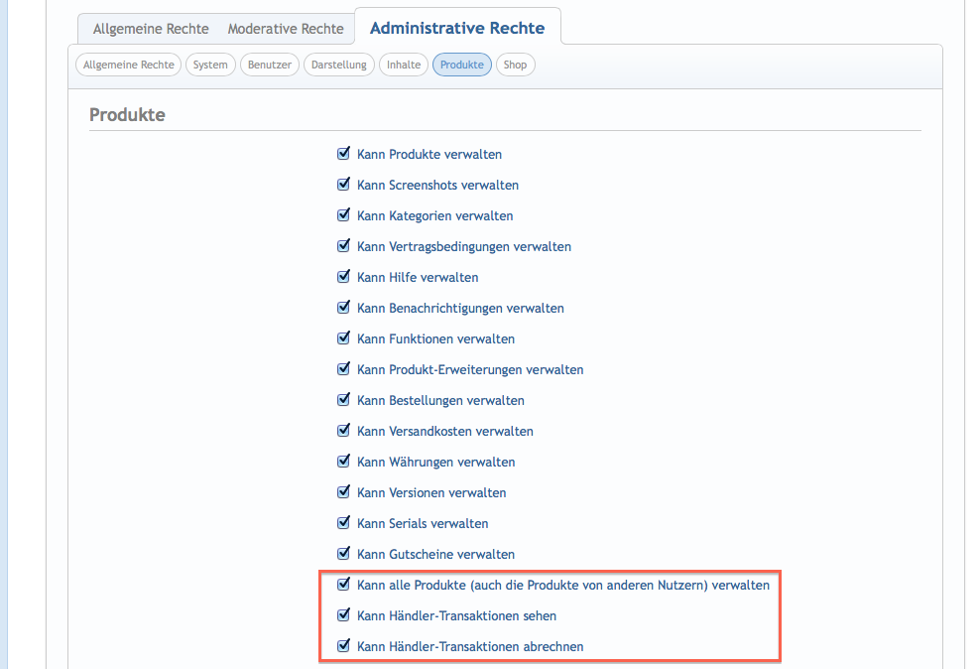Viewport: 980px width, 669px height.
Task: Toggle the Kann Hilfe verwalten checkbox
Action: 343,277
